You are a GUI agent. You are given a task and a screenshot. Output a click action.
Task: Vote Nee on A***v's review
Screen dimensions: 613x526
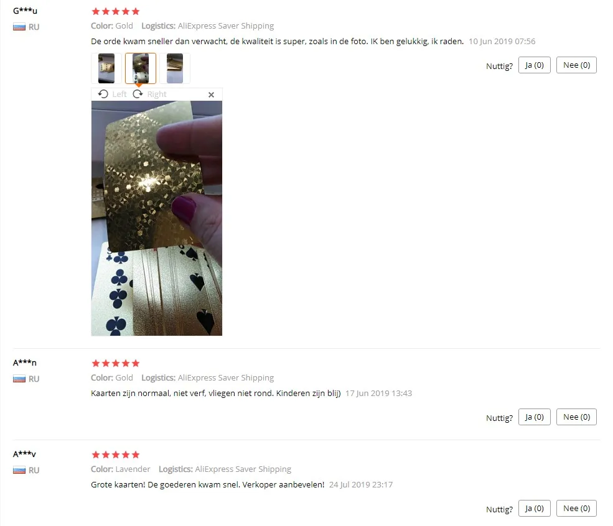[576, 509]
